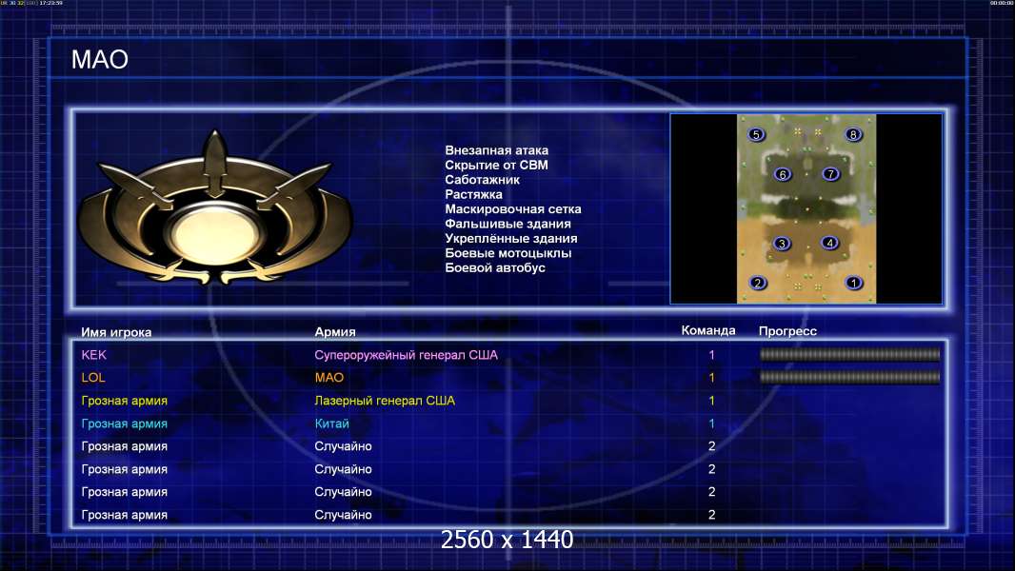Click the golden general emblem
This screenshot has width=1015, height=571.
pyautogui.click(x=215, y=208)
